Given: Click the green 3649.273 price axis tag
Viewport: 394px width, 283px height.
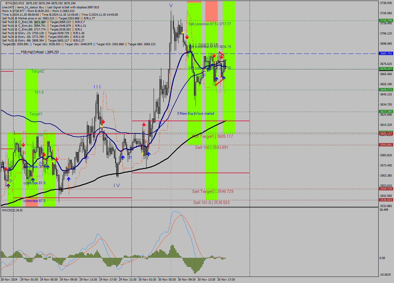Looking at the screenshot, I should pos(386,90).
